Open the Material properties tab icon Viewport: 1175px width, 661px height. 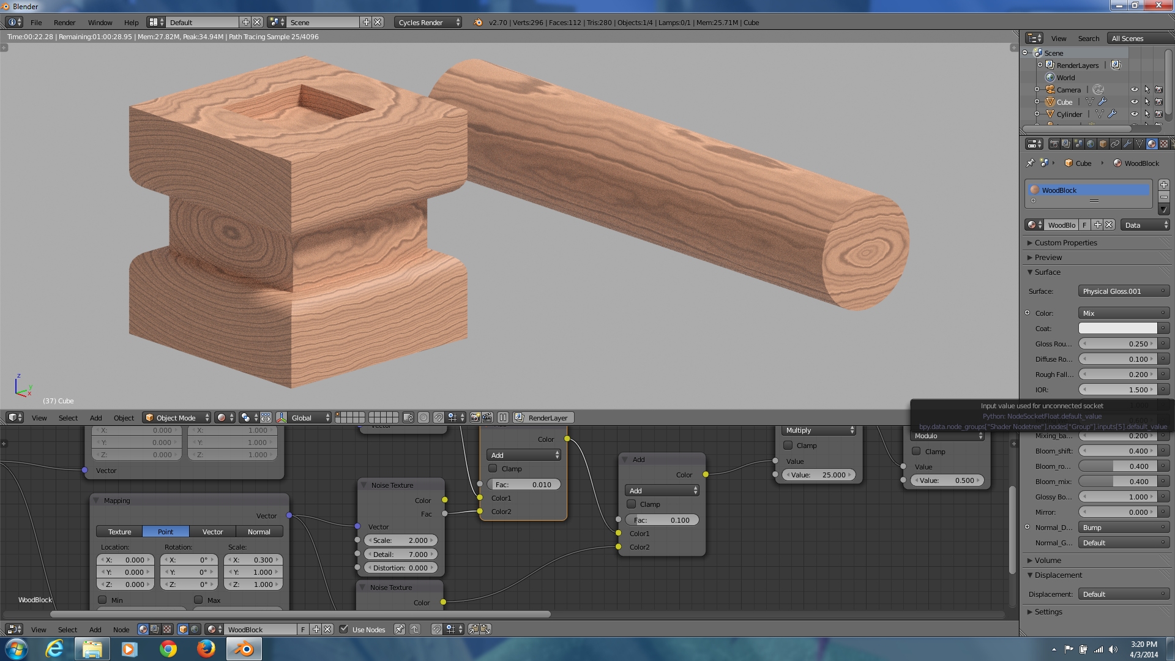pyautogui.click(x=1152, y=144)
